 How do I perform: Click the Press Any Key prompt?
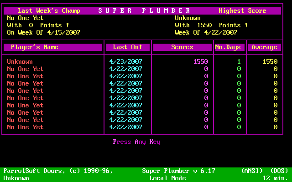tap(136, 142)
